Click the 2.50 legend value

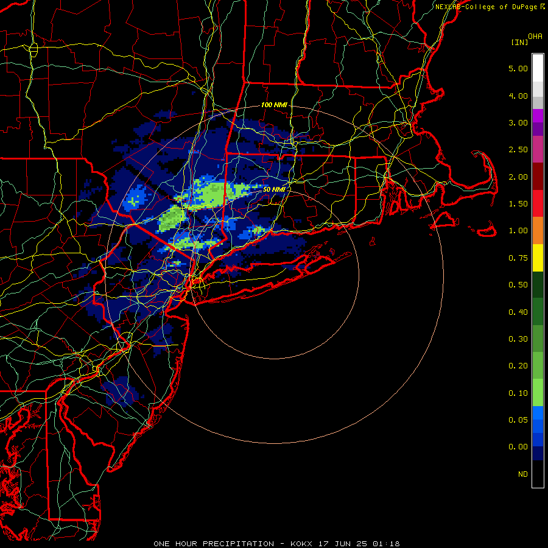point(518,150)
